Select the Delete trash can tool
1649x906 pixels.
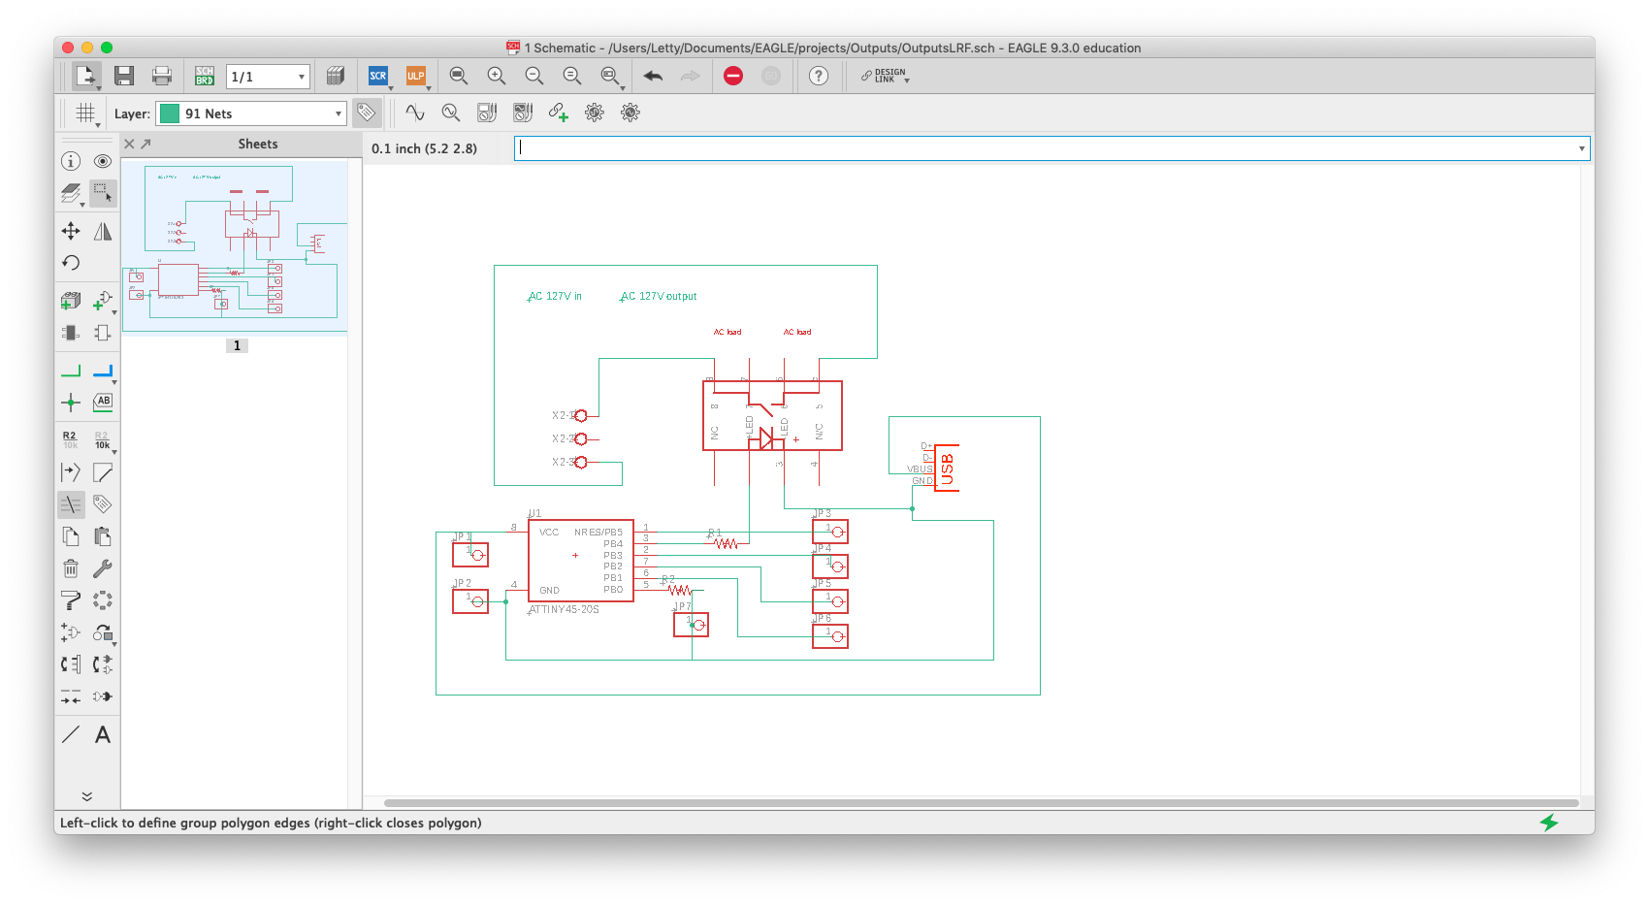pos(71,568)
